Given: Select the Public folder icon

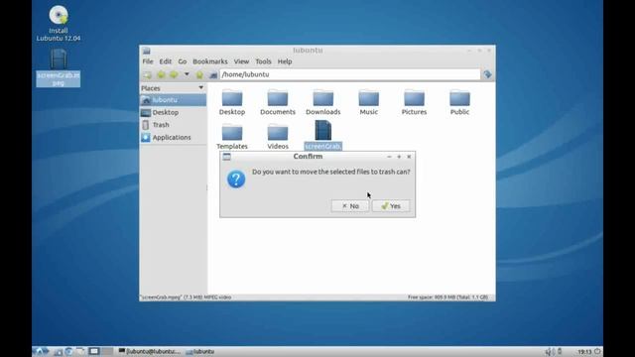Looking at the screenshot, I should 459,98.
